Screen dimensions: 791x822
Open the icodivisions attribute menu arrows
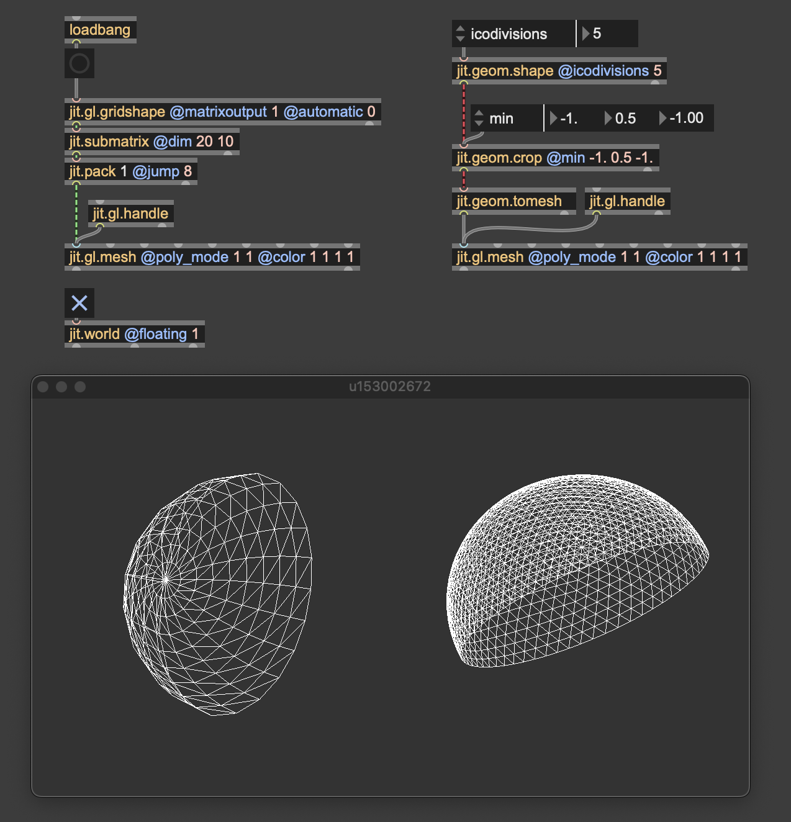(460, 34)
